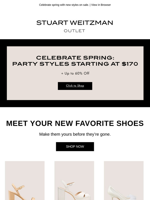
Task: Click the buckle on the tan sandal's ankle strap
Action: (x=20, y=188)
